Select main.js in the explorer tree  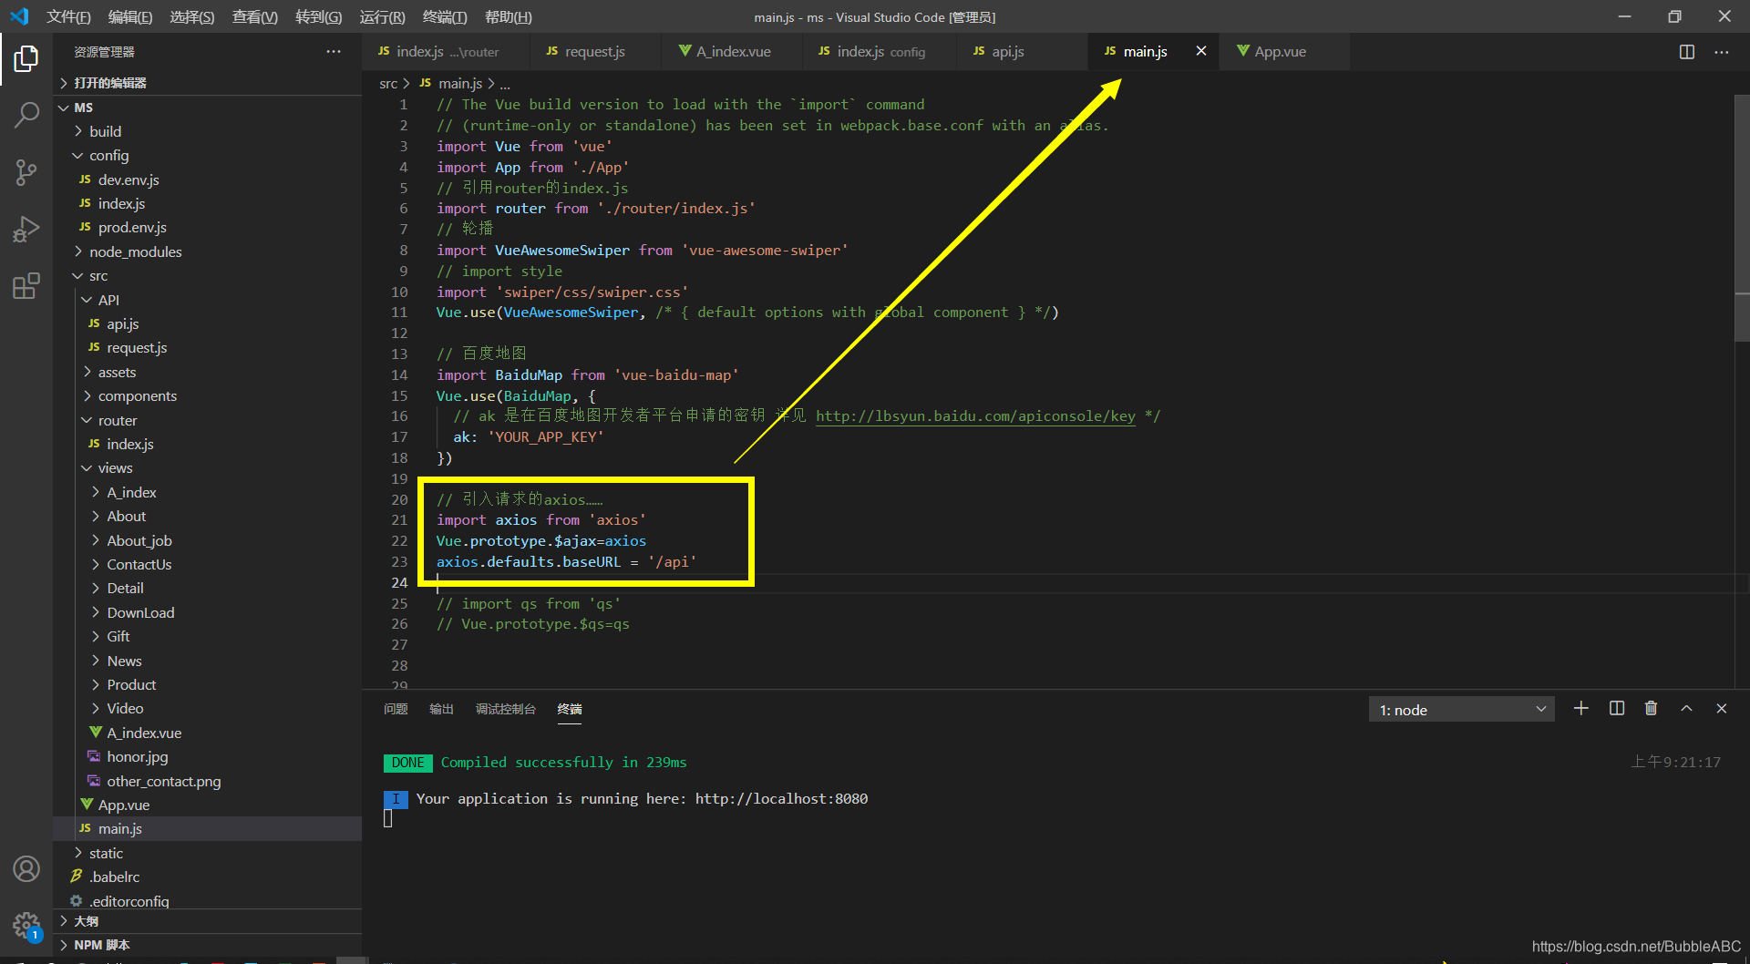tap(208, 829)
